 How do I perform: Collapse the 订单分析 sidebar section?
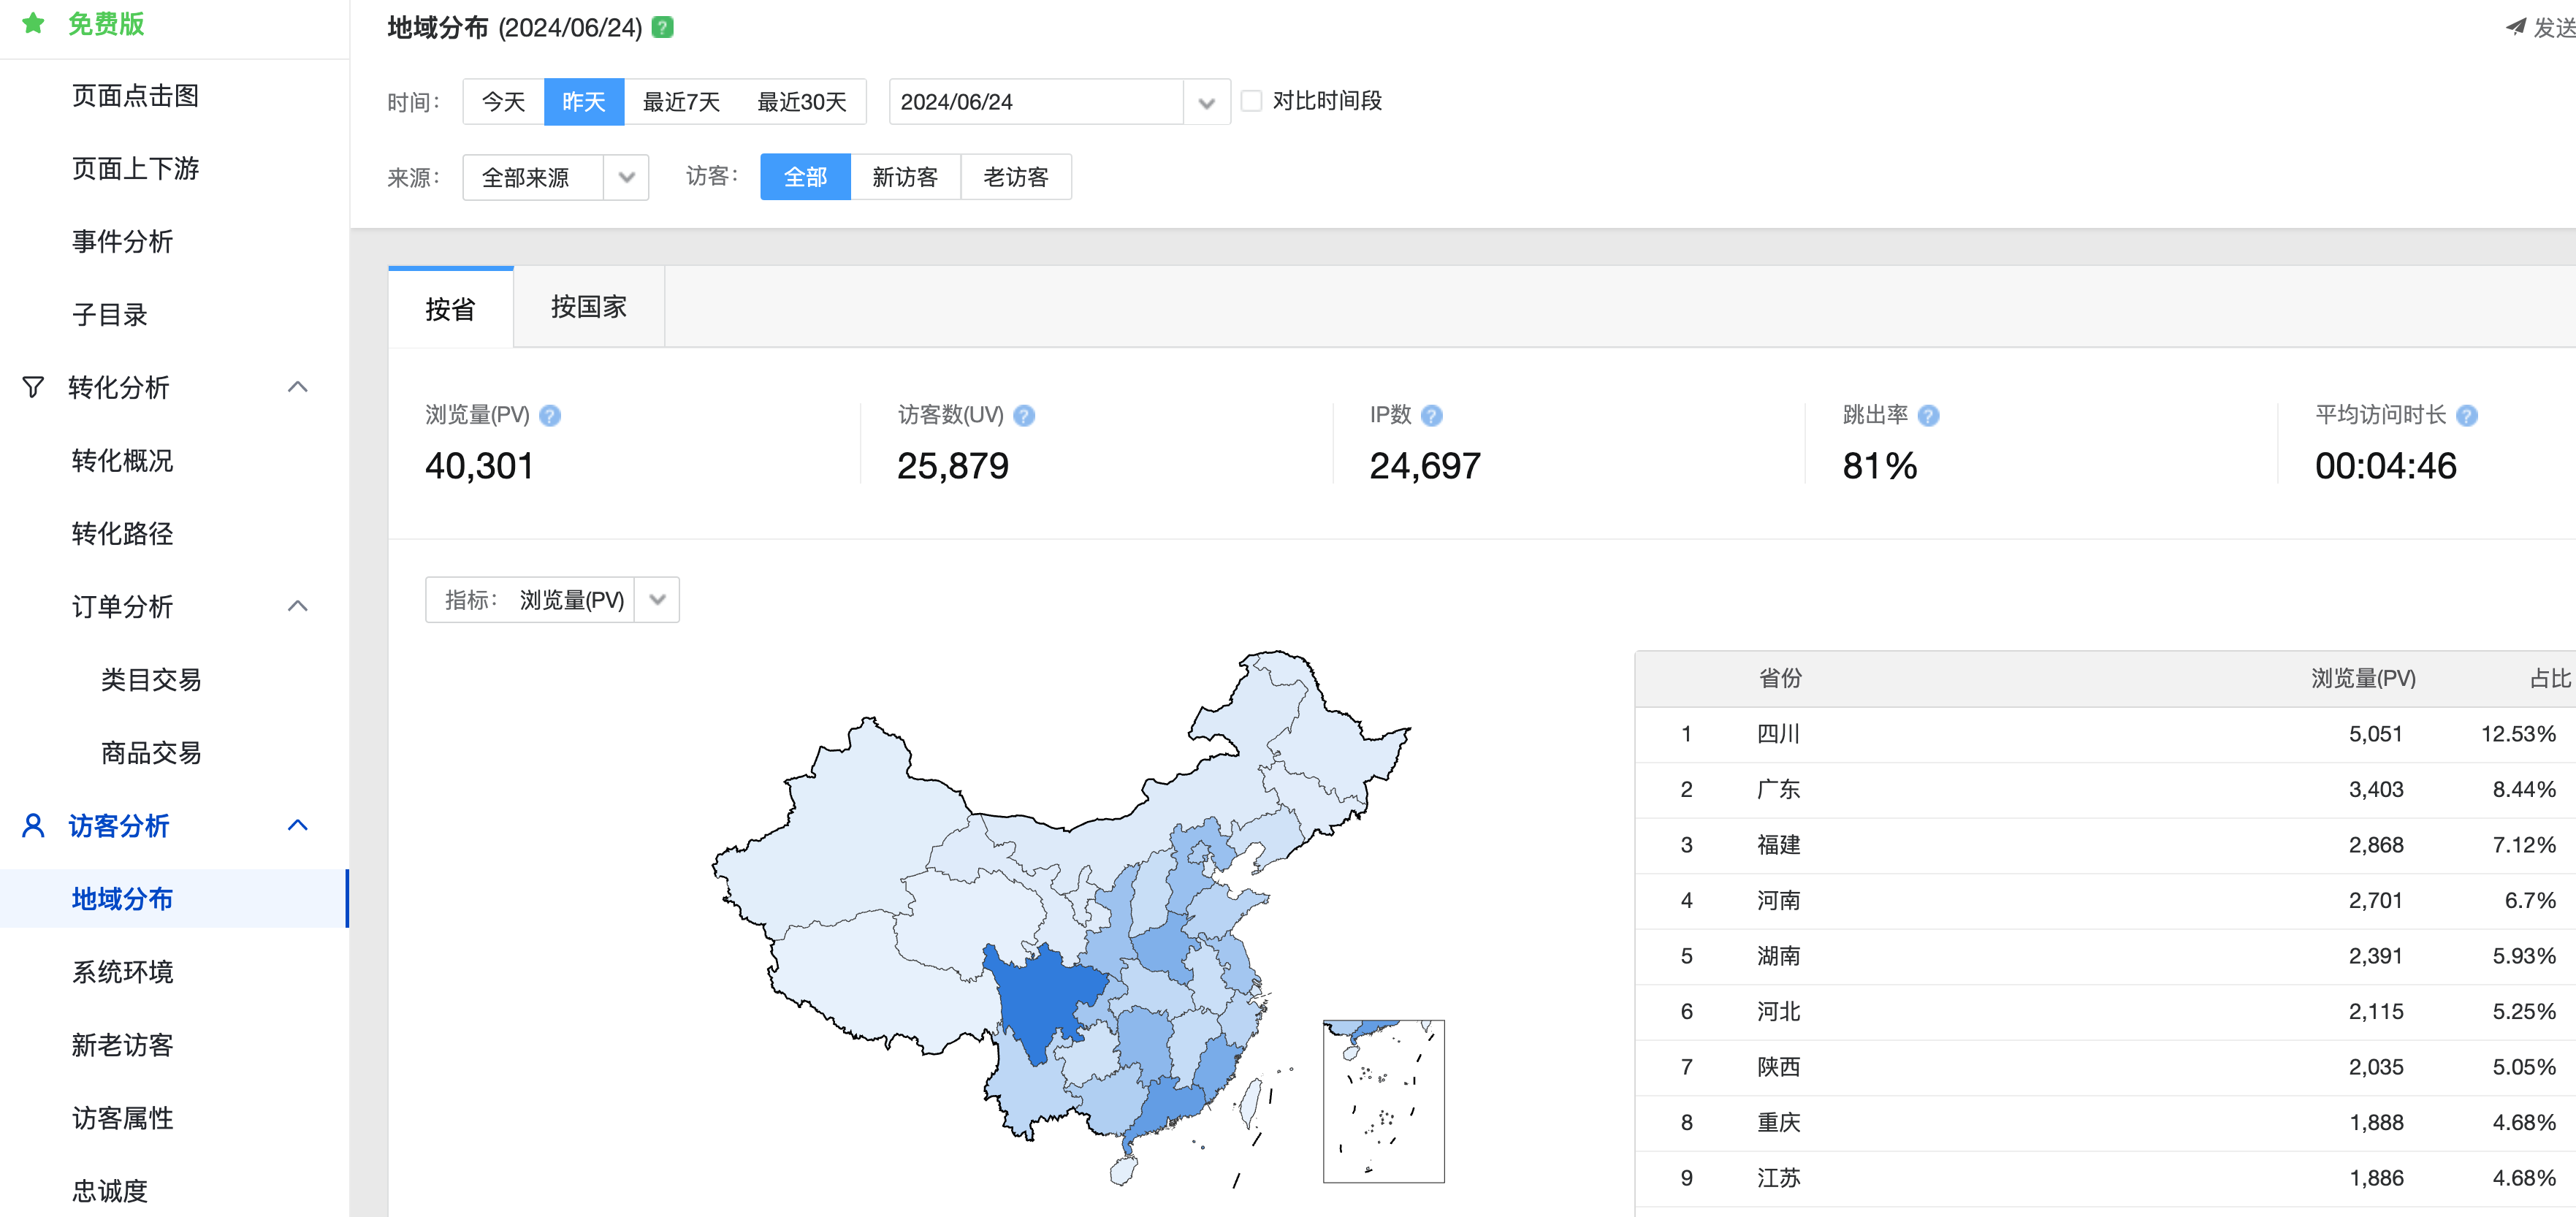tap(297, 606)
